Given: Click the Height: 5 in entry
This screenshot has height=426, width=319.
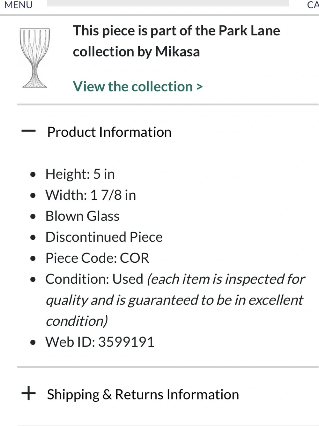Looking at the screenshot, I should point(80,174).
